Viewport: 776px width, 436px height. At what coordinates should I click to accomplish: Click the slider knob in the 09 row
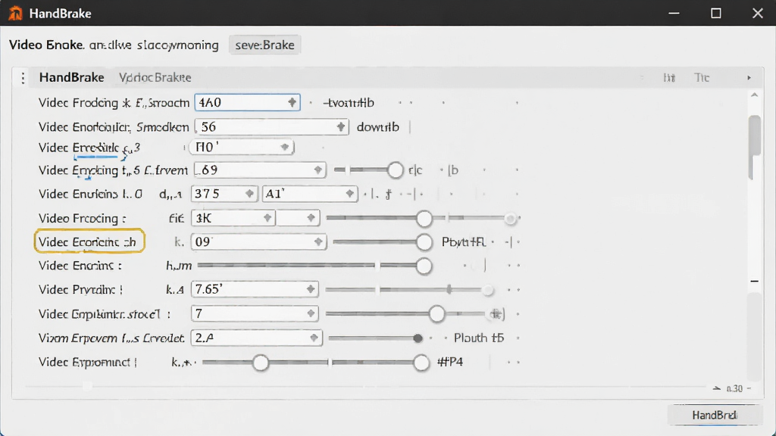tap(424, 241)
